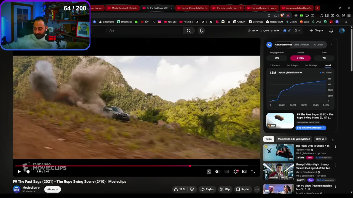353x198 pixels.
Task: Open options for Shang-Chi Bus Fight
Action: click(336, 165)
